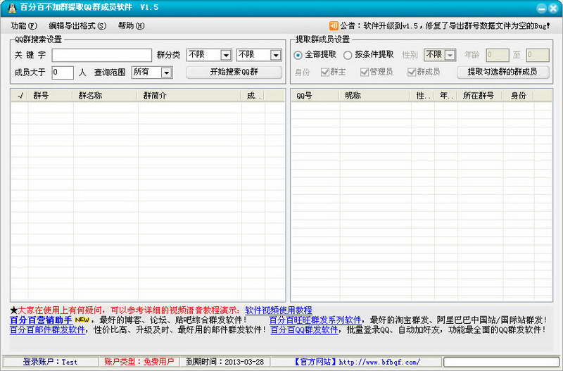Screen dimensions: 563x371
Task: Click the 开始搜索QQ群 button
Action: coord(234,73)
